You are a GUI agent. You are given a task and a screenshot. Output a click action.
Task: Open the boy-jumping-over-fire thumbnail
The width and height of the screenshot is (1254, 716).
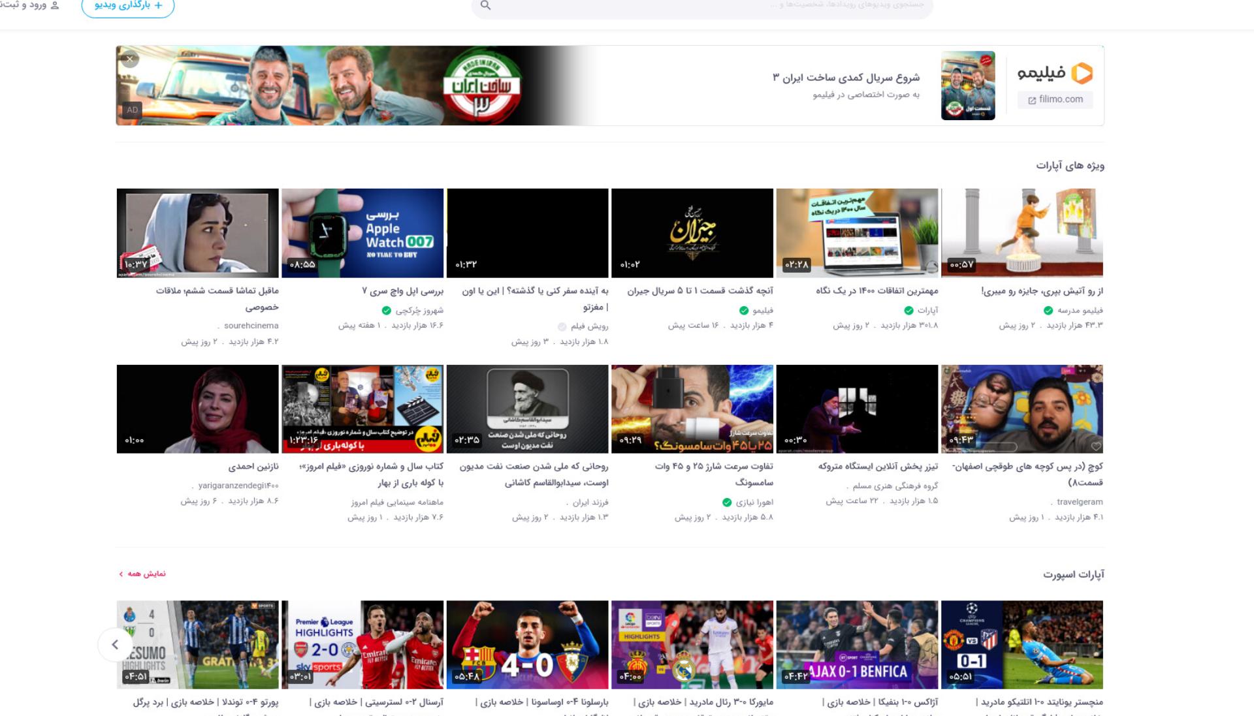pyautogui.click(x=1022, y=233)
